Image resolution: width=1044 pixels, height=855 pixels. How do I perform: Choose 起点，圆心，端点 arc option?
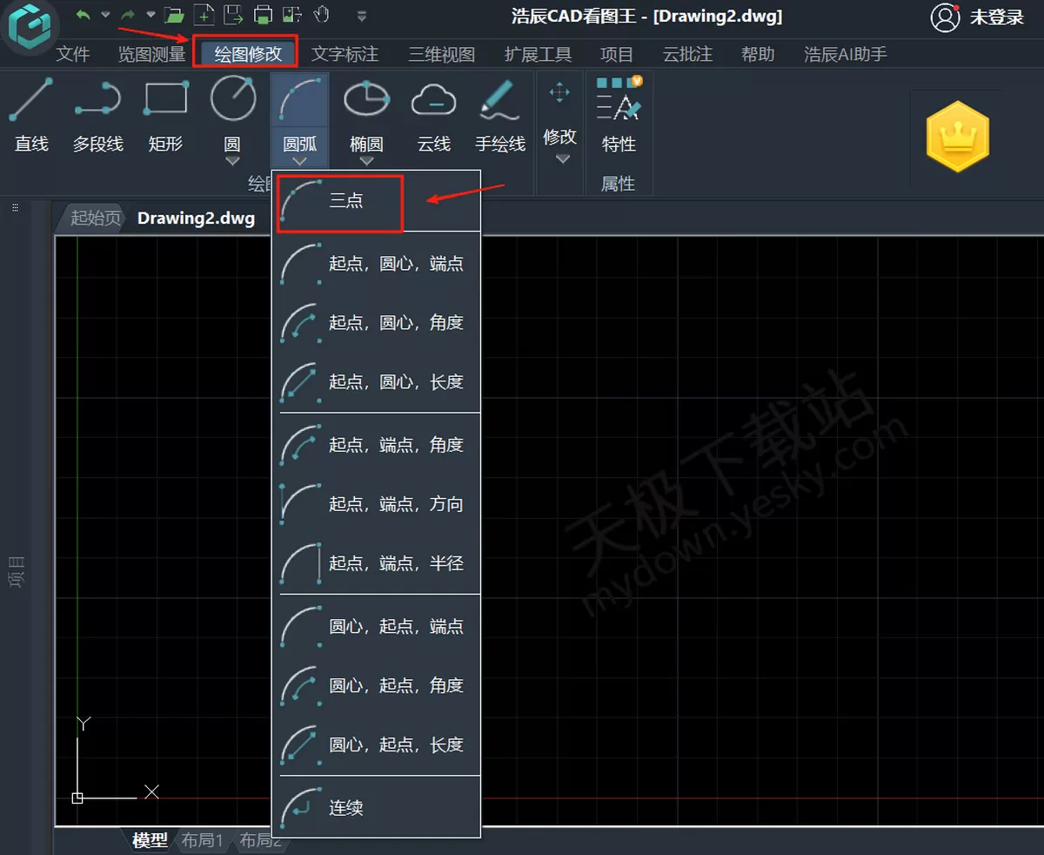pyautogui.click(x=378, y=264)
